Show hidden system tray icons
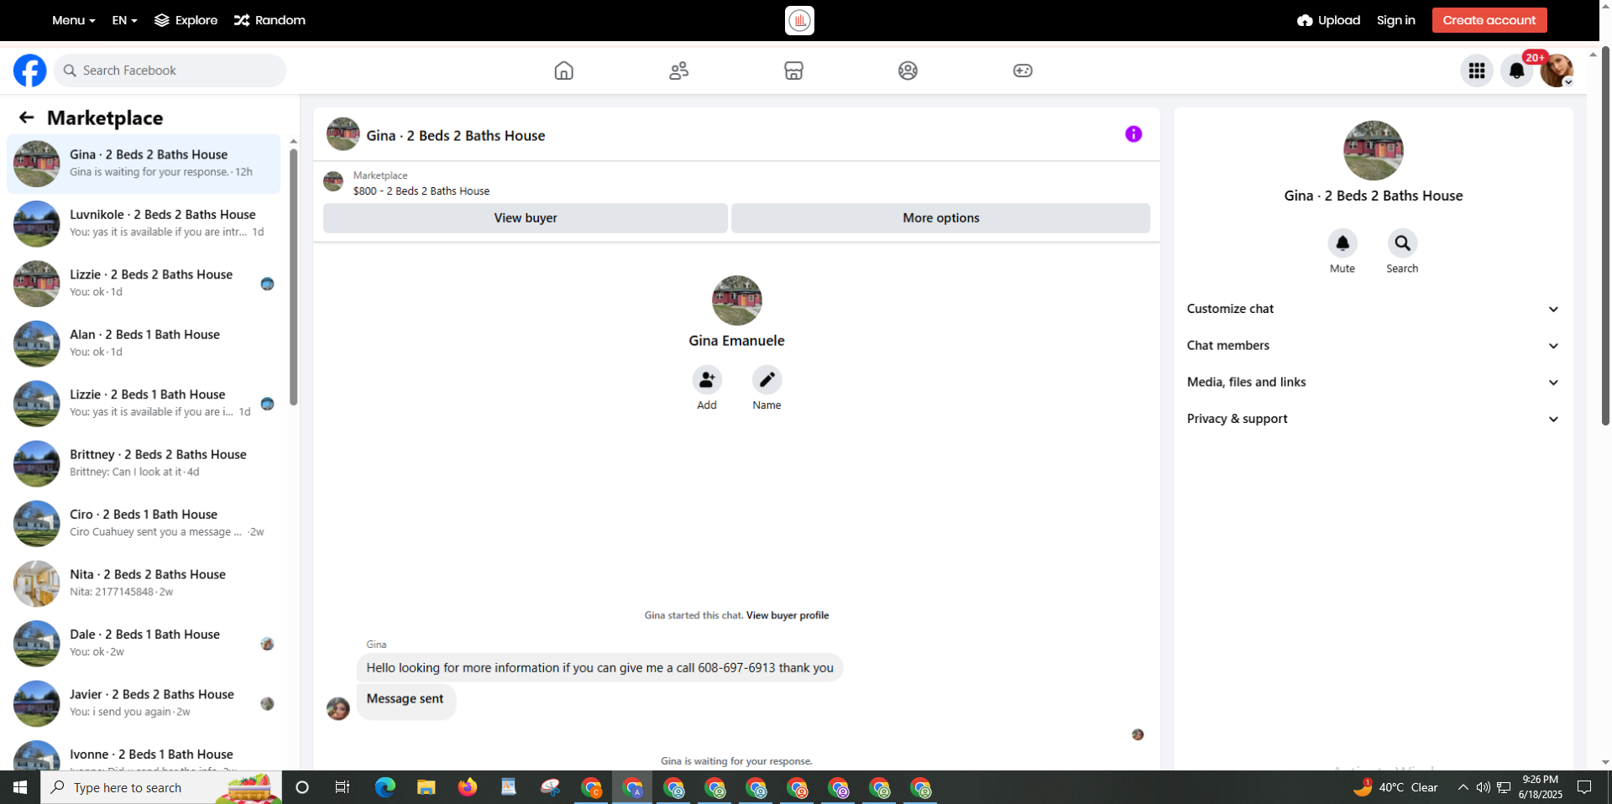 (x=1463, y=787)
